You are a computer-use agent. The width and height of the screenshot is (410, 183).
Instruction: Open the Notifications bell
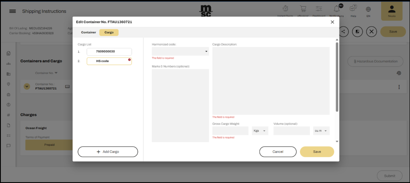click(337, 9)
